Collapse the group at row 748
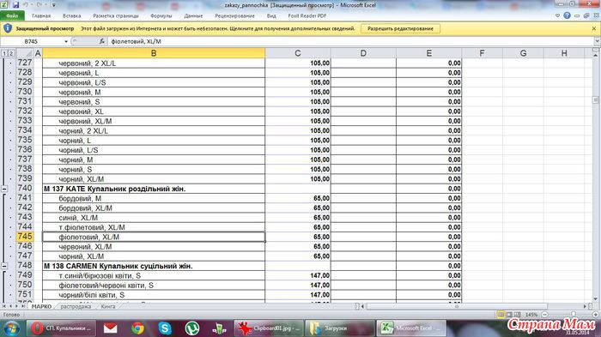Viewport: 601px width, 337px height. point(4,266)
